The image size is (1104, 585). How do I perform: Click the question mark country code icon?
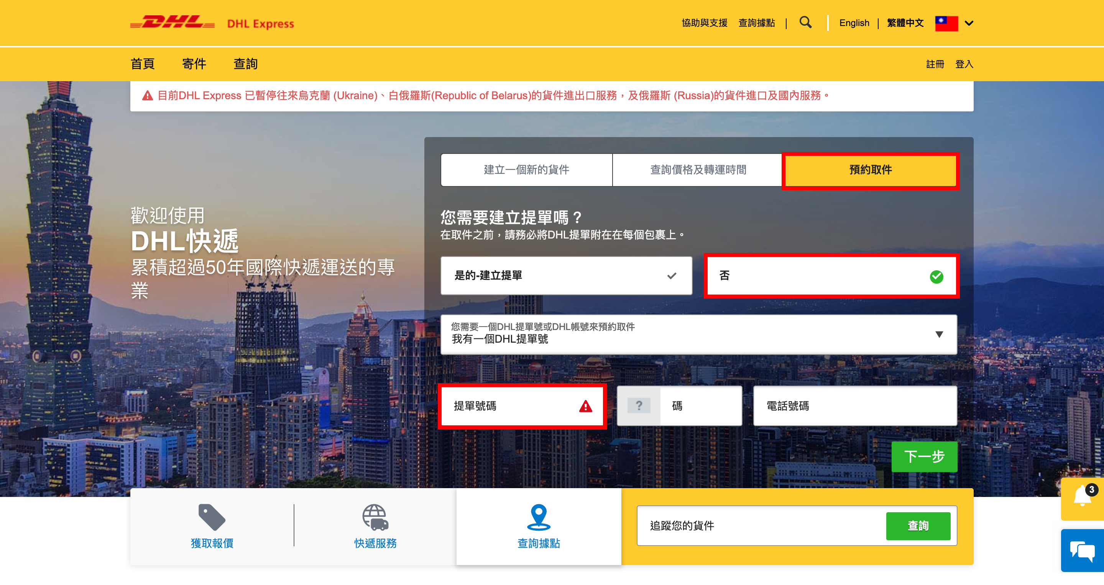point(639,405)
